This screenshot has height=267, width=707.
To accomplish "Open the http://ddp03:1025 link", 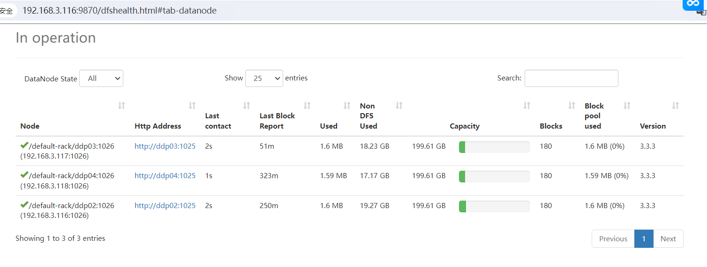I will 165,146.
